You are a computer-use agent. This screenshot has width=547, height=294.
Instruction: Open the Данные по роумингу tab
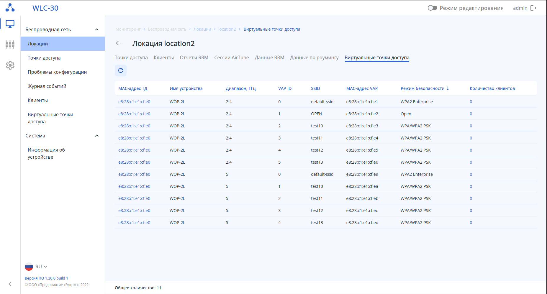pos(314,58)
